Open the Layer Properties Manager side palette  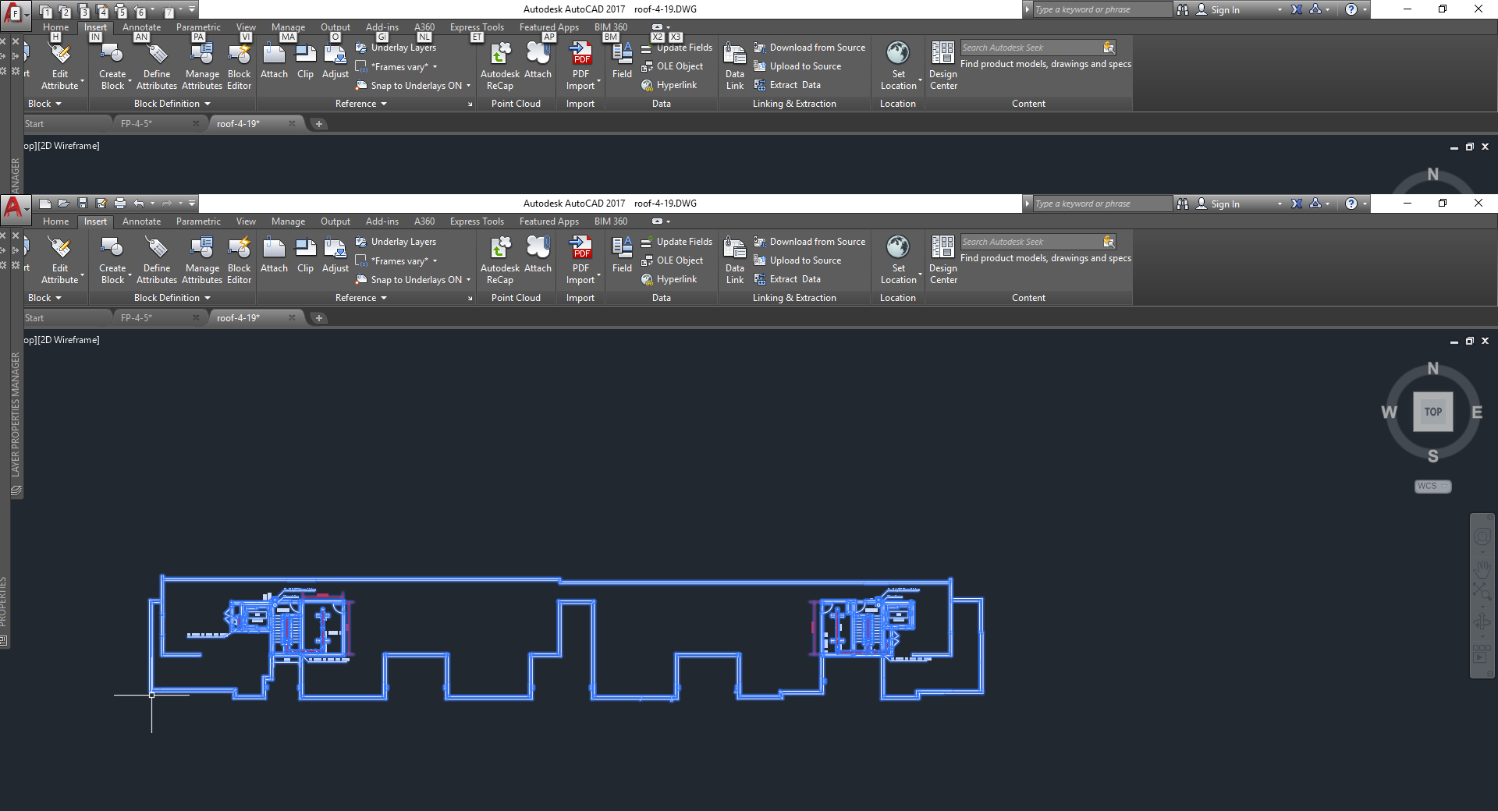coord(15,414)
